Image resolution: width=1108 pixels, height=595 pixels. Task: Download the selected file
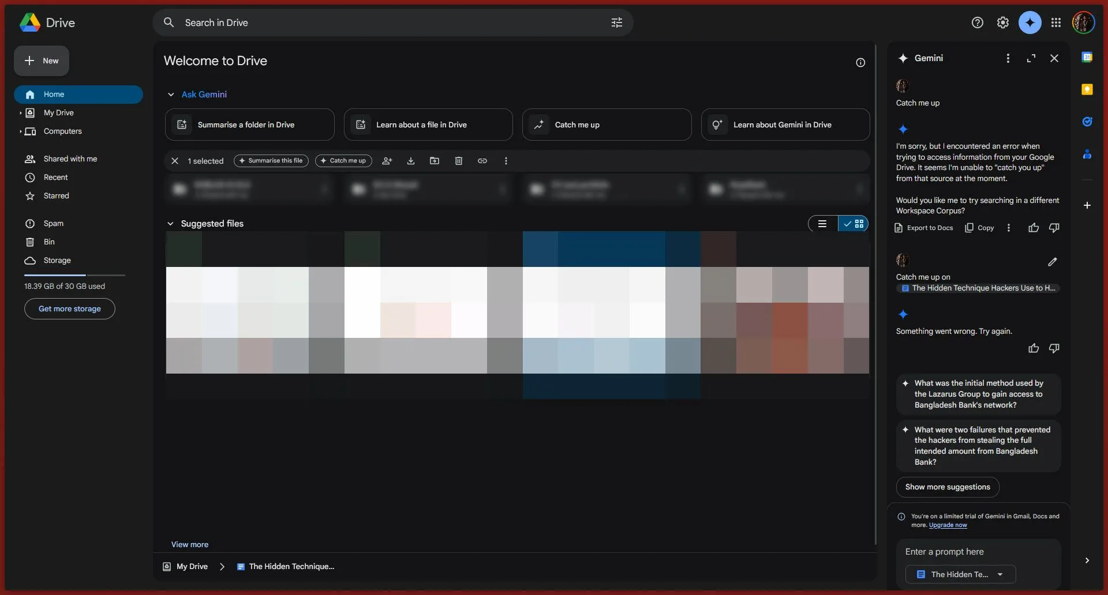[x=411, y=161]
